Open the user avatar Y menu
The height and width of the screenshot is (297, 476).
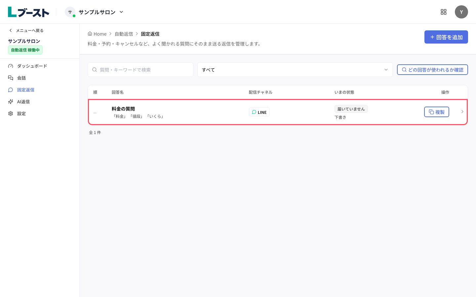coord(461,12)
